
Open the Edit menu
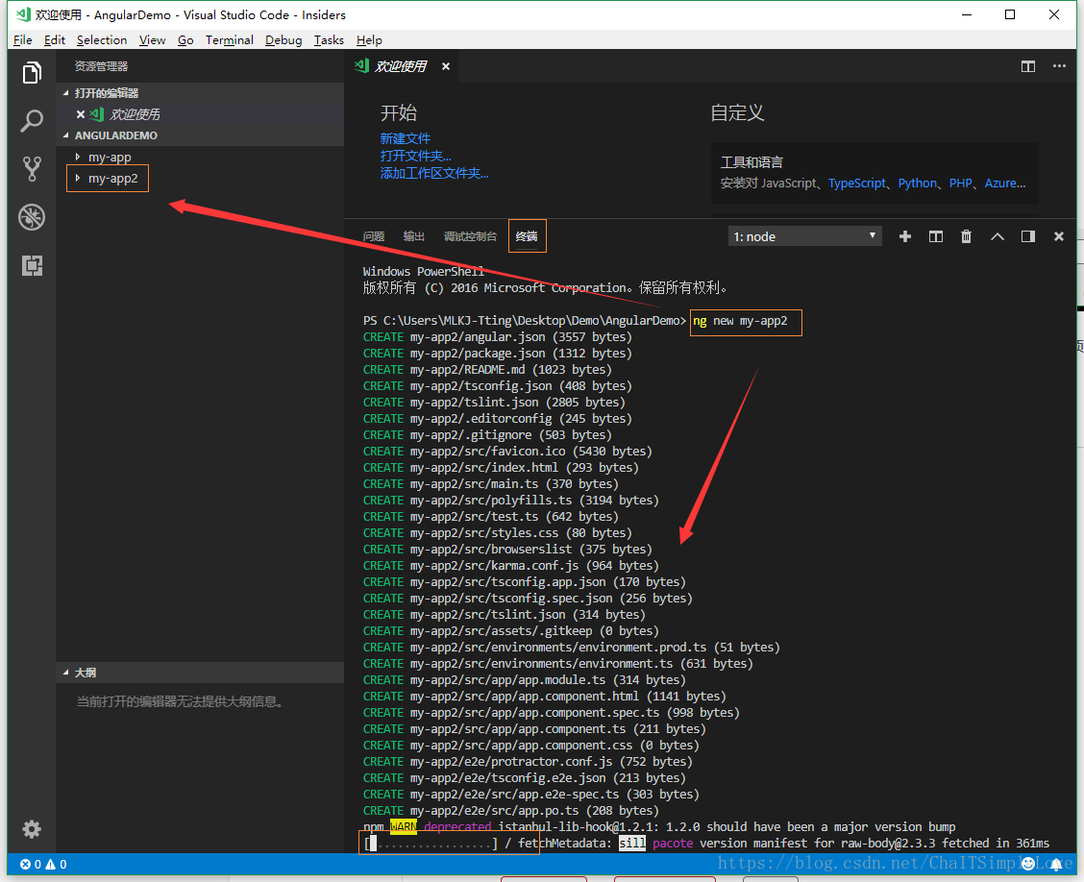[x=55, y=40]
